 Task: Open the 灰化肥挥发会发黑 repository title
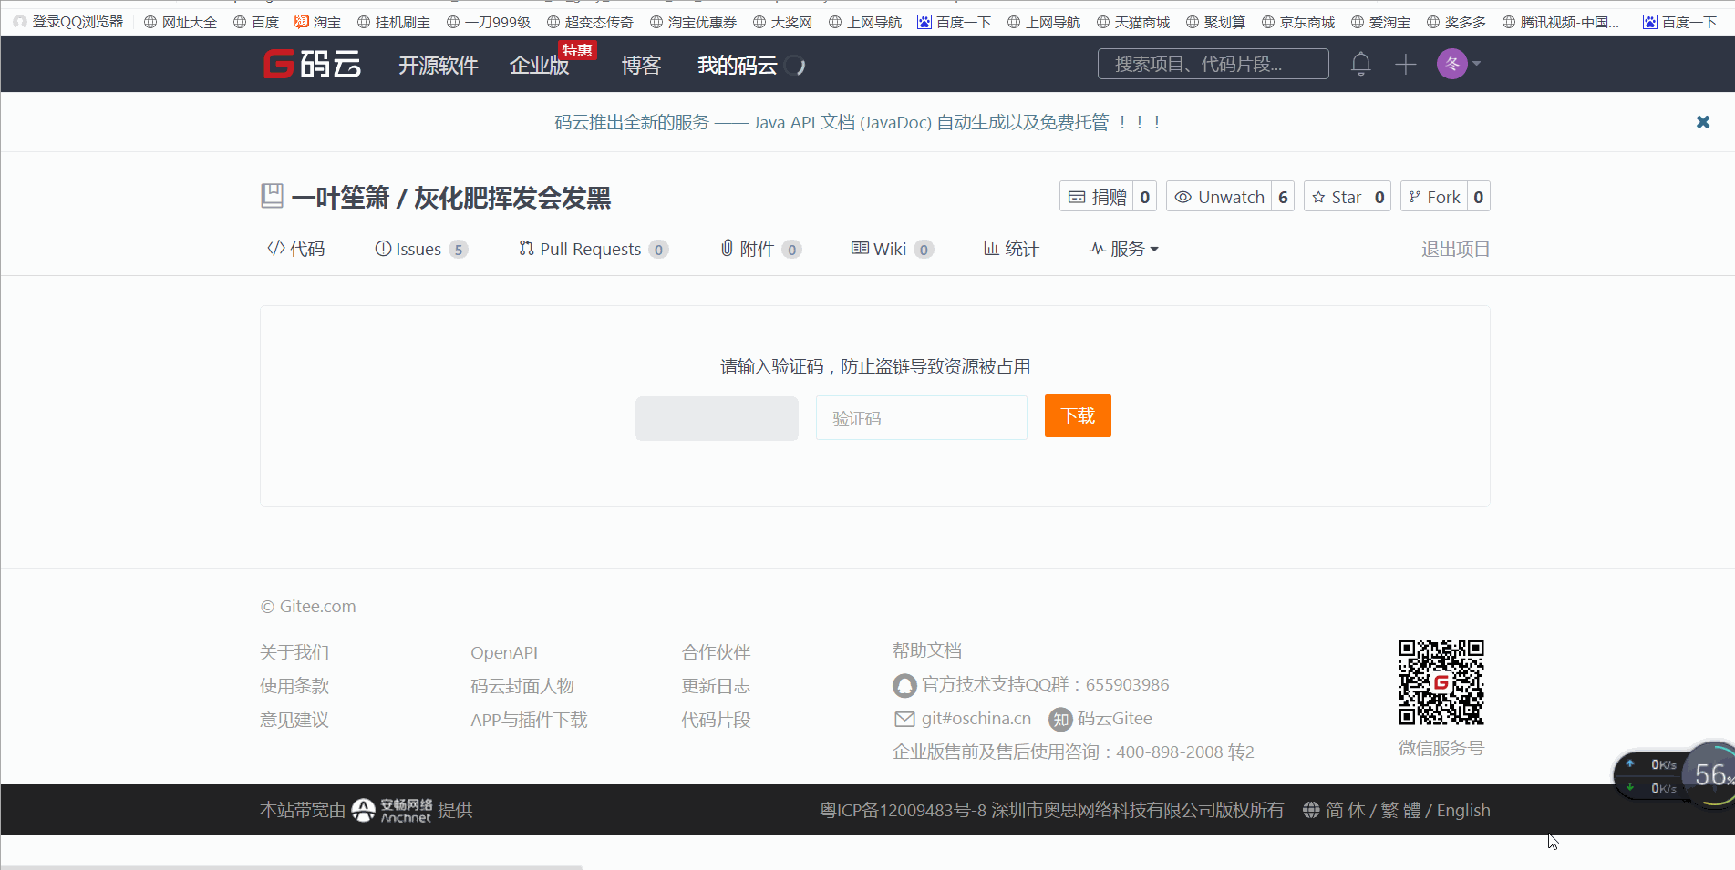[512, 197]
